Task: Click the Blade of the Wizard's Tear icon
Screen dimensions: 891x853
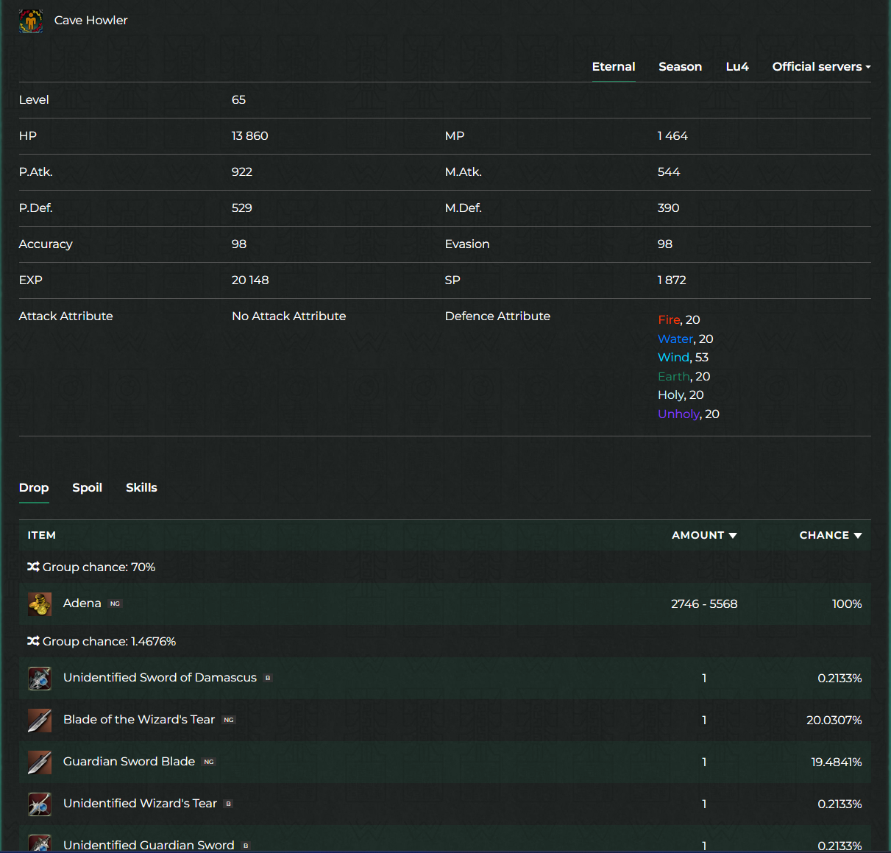Action: tap(40, 721)
